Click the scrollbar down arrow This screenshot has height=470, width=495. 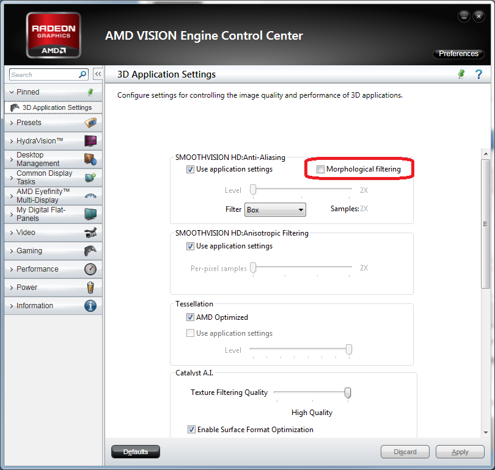click(486, 433)
